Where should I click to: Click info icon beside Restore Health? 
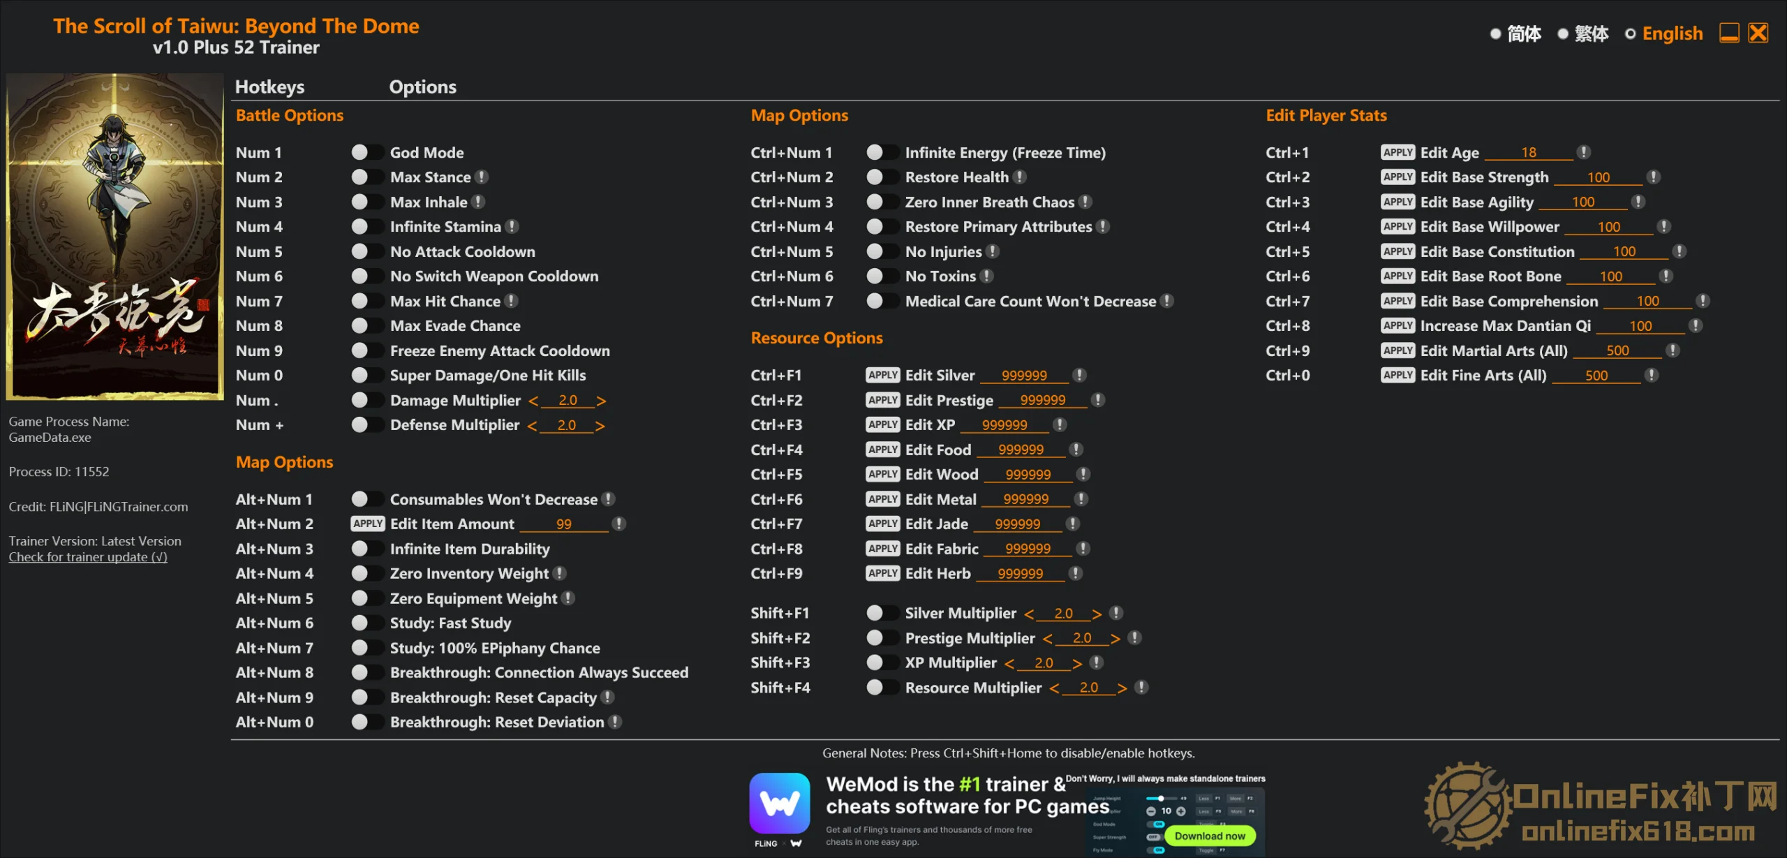[1020, 177]
